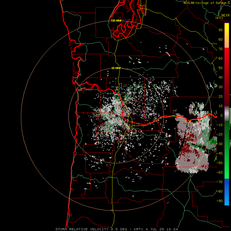The width and height of the screenshot is (231, 231).
Task: Select the 90 value on the velocity scale
Action: click(x=220, y=30)
